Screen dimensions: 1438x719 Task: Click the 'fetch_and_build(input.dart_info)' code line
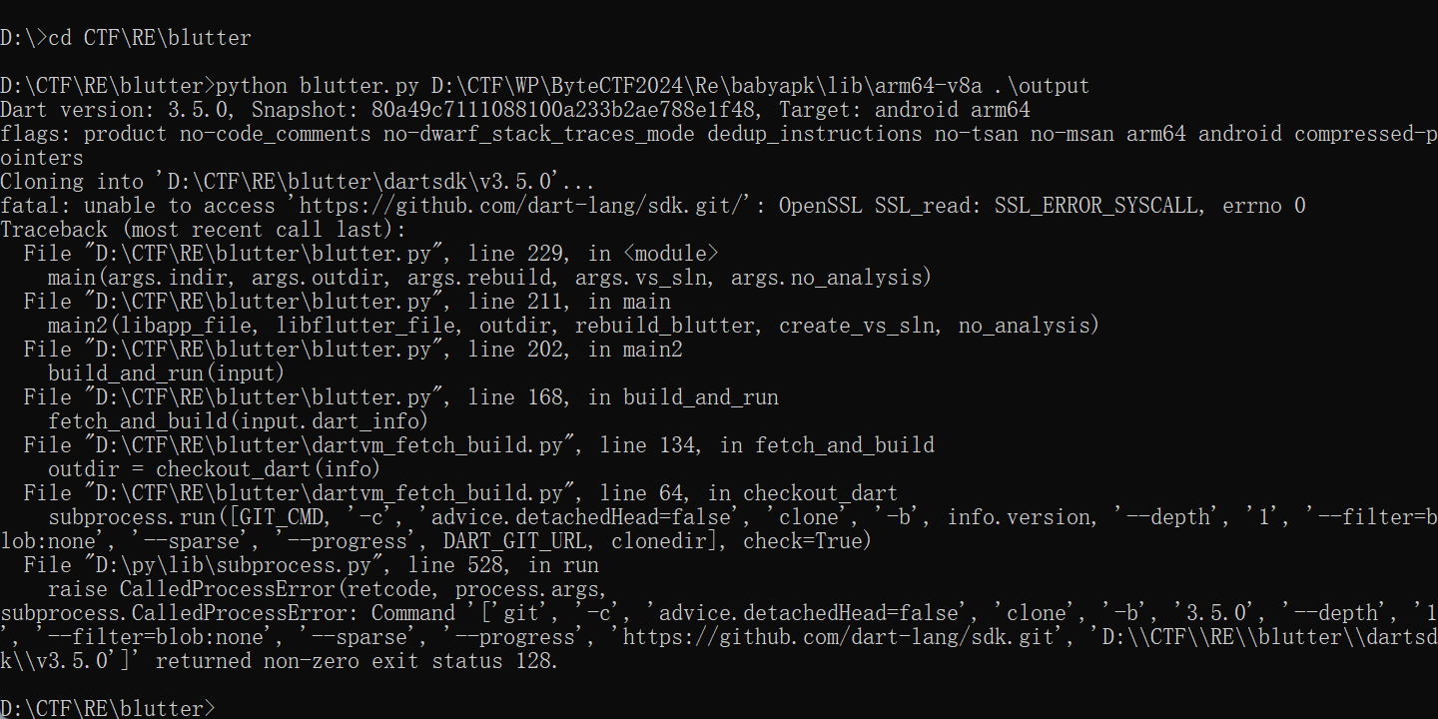(238, 421)
